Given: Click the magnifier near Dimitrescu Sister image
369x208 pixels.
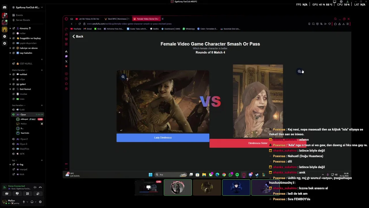Looking at the screenshot, I should click(299, 71).
